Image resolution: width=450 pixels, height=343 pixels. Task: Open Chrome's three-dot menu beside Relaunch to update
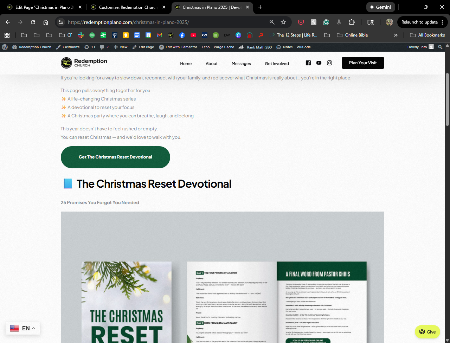(442, 22)
